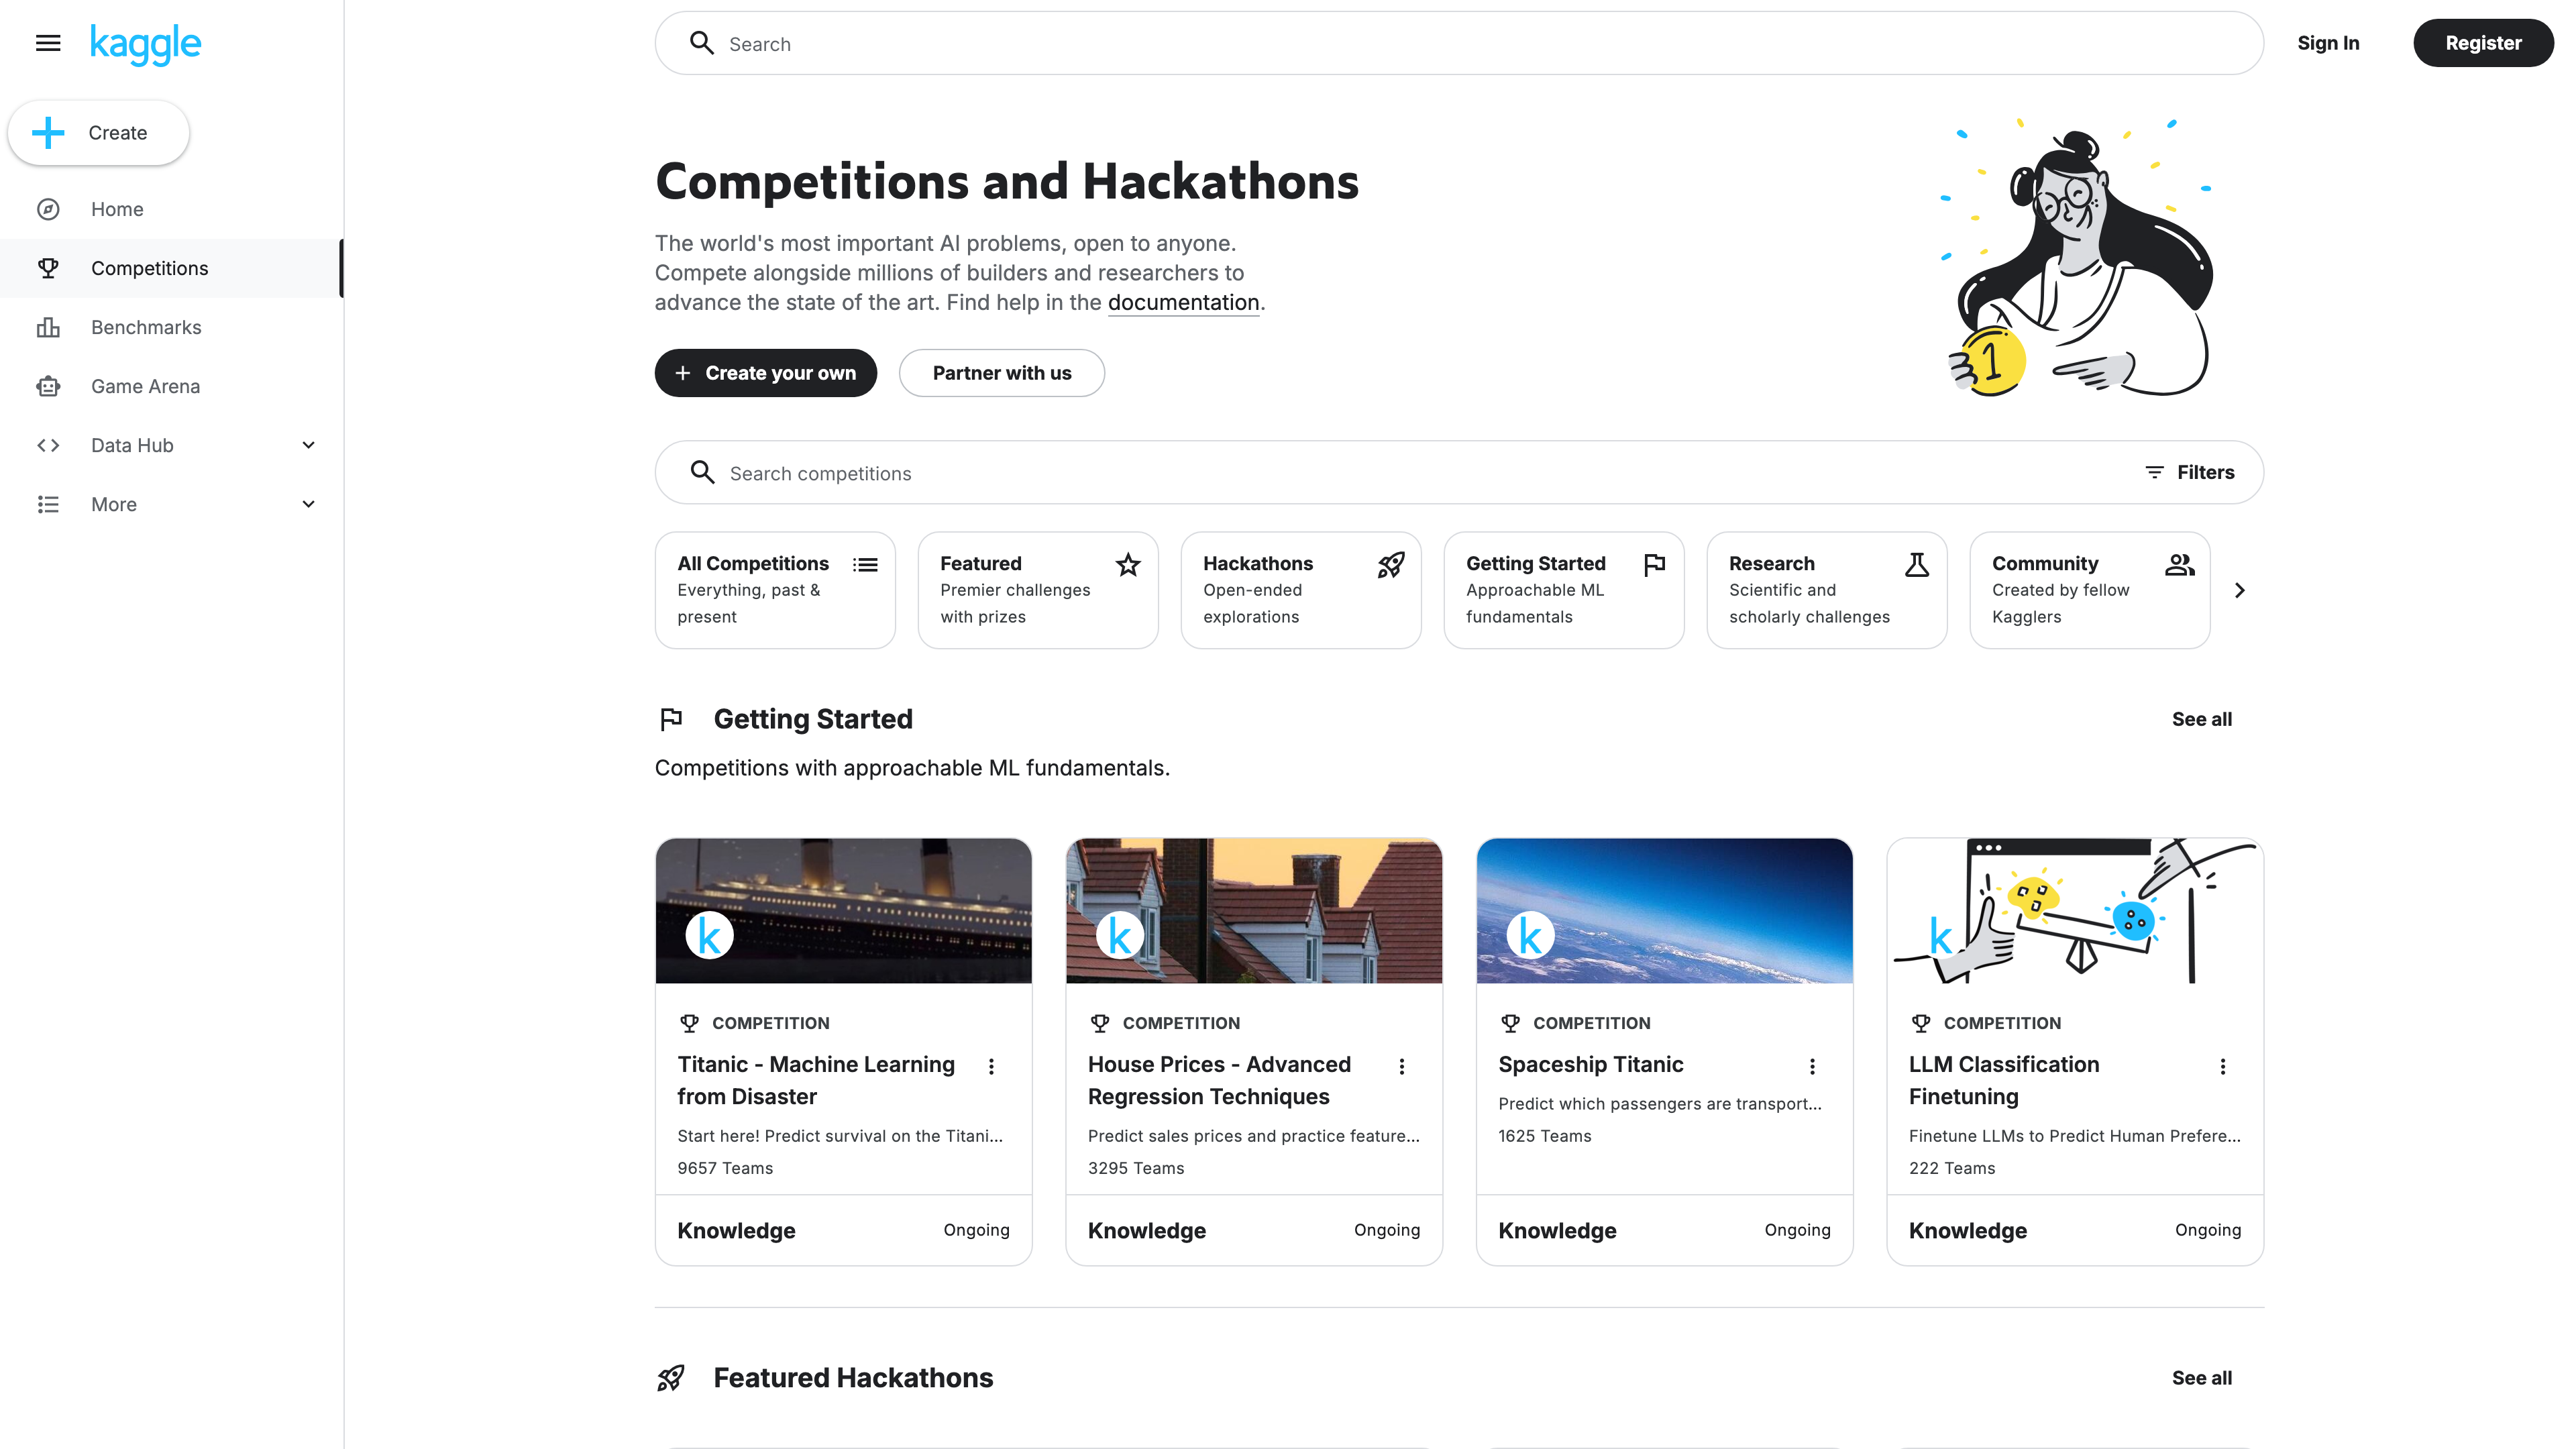Open the documentation link

(x=1183, y=302)
